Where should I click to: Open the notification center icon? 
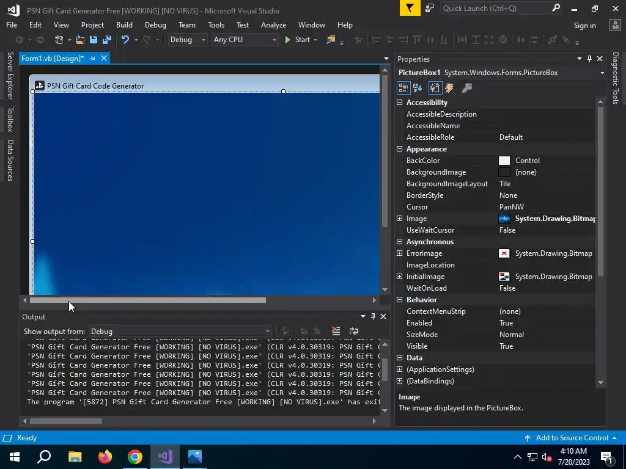pos(607,457)
